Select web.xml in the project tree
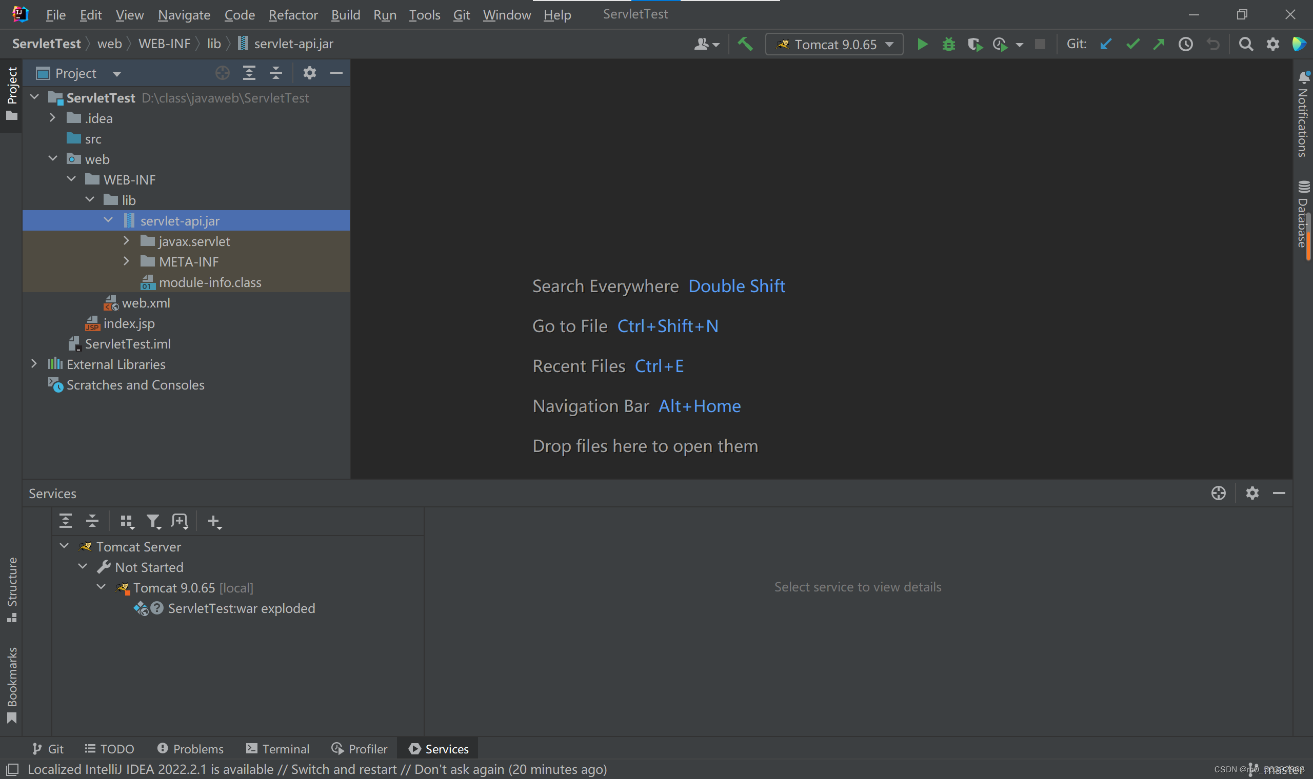 tap(146, 303)
